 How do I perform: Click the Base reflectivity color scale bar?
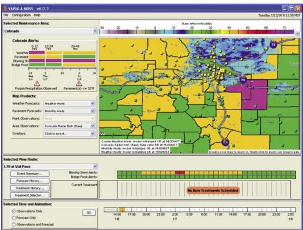pyautogui.click(x=197, y=32)
